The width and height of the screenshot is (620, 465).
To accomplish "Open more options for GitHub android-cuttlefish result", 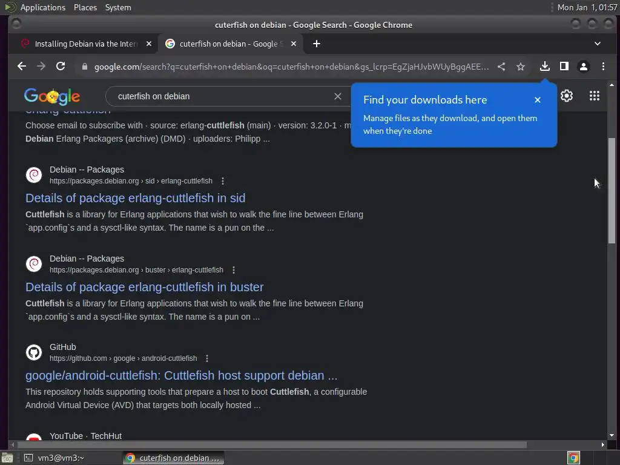I will click(x=207, y=358).
